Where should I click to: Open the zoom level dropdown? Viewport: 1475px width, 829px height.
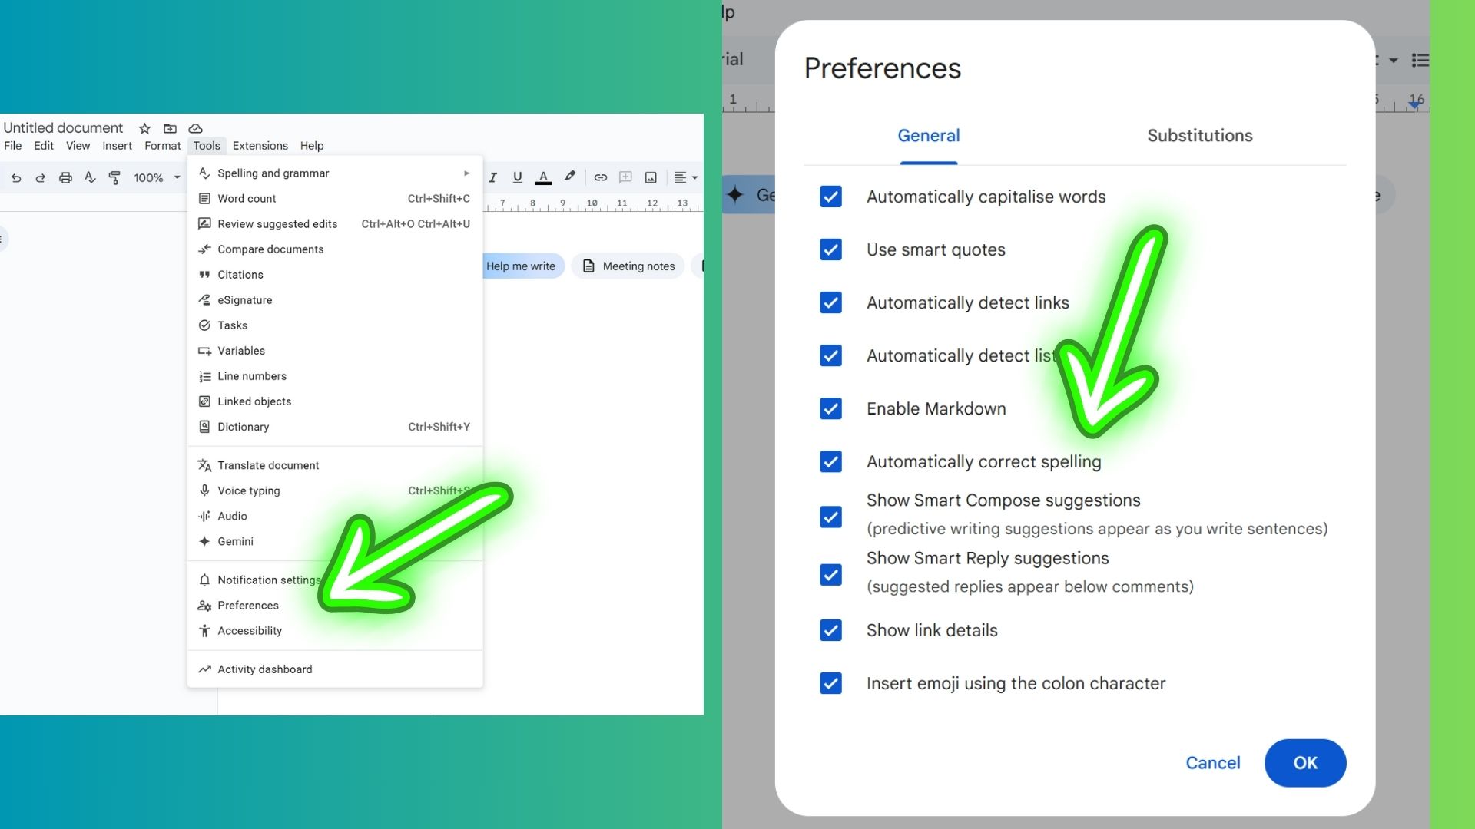155,177
